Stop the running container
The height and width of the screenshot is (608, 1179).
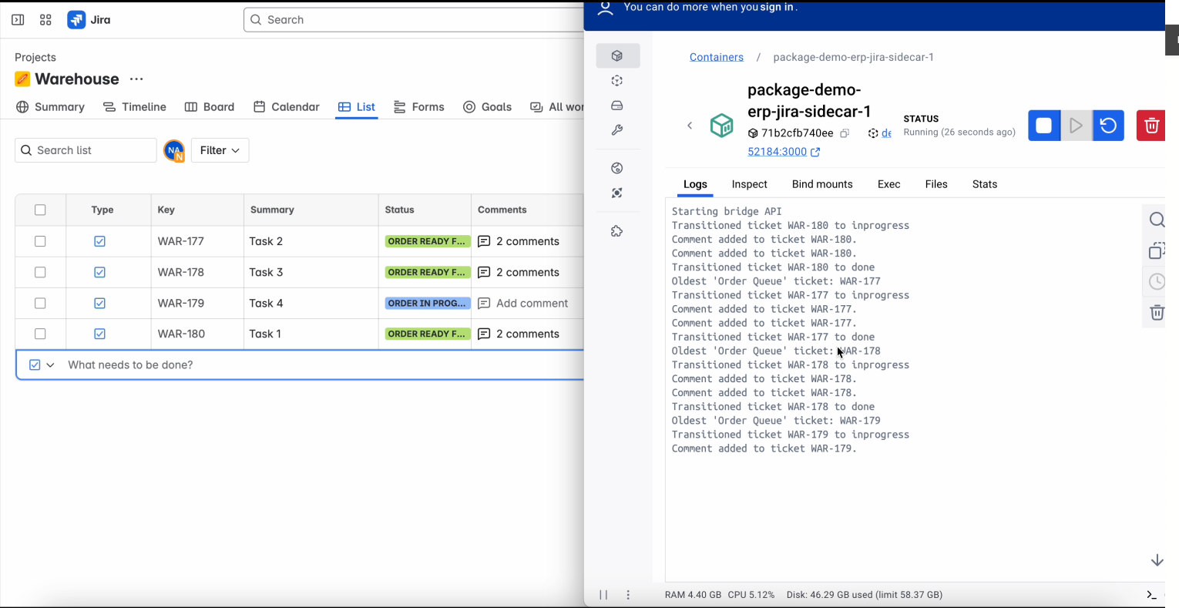pyautogui.click(x=1044, y=125)
